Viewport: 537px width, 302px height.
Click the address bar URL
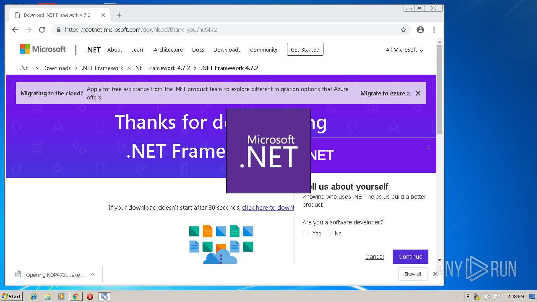point(141,30)
